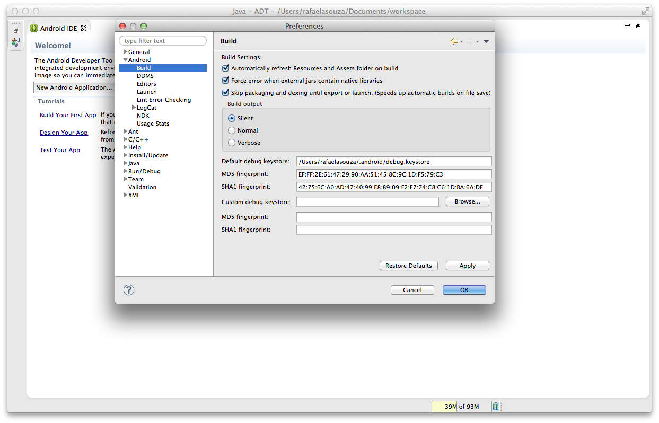Click the Restore icon in left sidebar
The height and width of the screenshot is (423, 659).
(x=16, y=31)
